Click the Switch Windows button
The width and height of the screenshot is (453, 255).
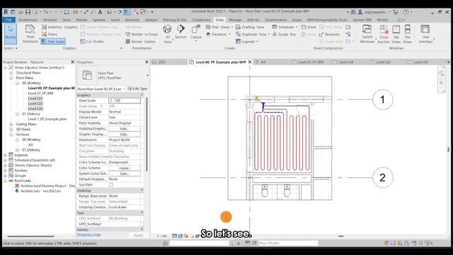(367, 34)
